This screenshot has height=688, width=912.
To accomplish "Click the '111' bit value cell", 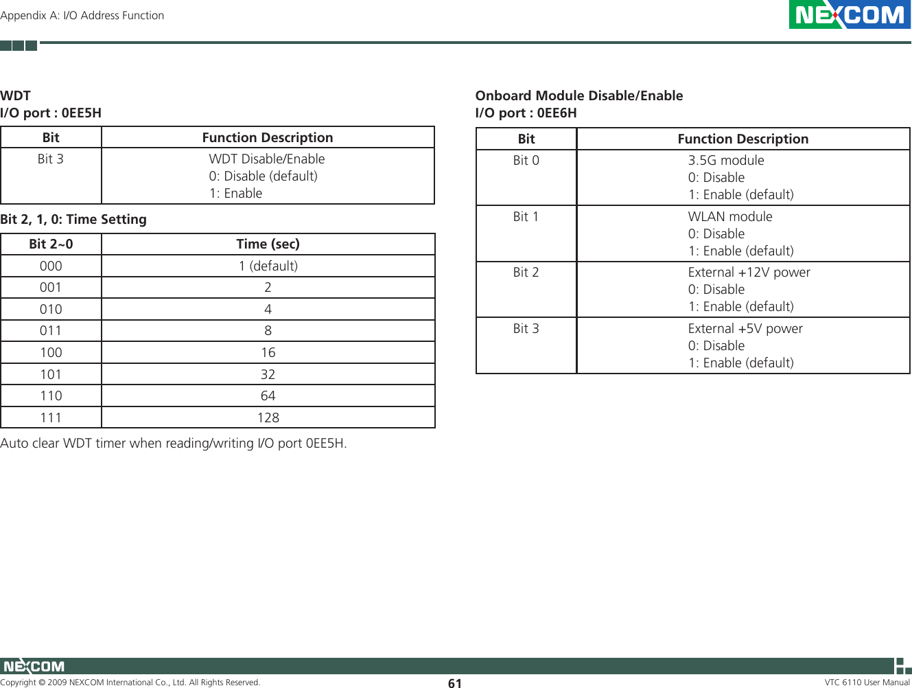I will click(51, 417).
